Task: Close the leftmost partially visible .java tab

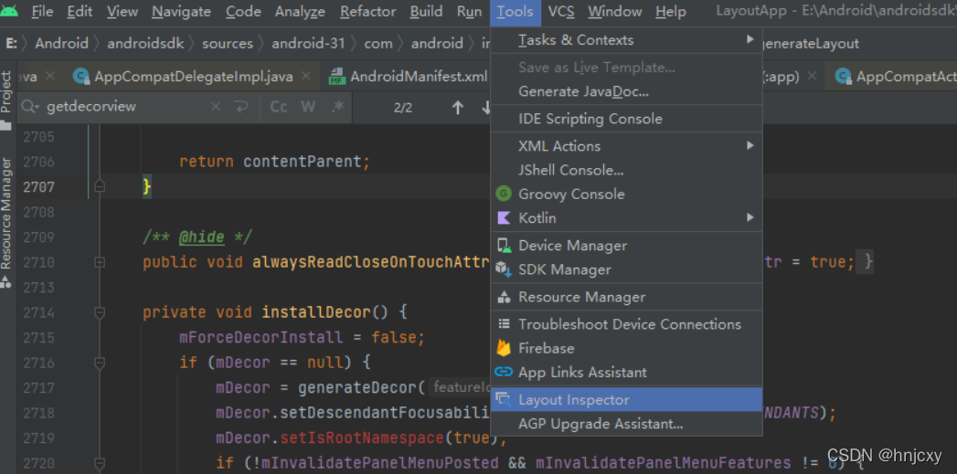Action: click(x=50, y=76)
